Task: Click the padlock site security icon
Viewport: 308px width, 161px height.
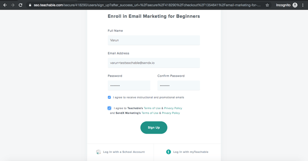Action: (x=30, y=5)
